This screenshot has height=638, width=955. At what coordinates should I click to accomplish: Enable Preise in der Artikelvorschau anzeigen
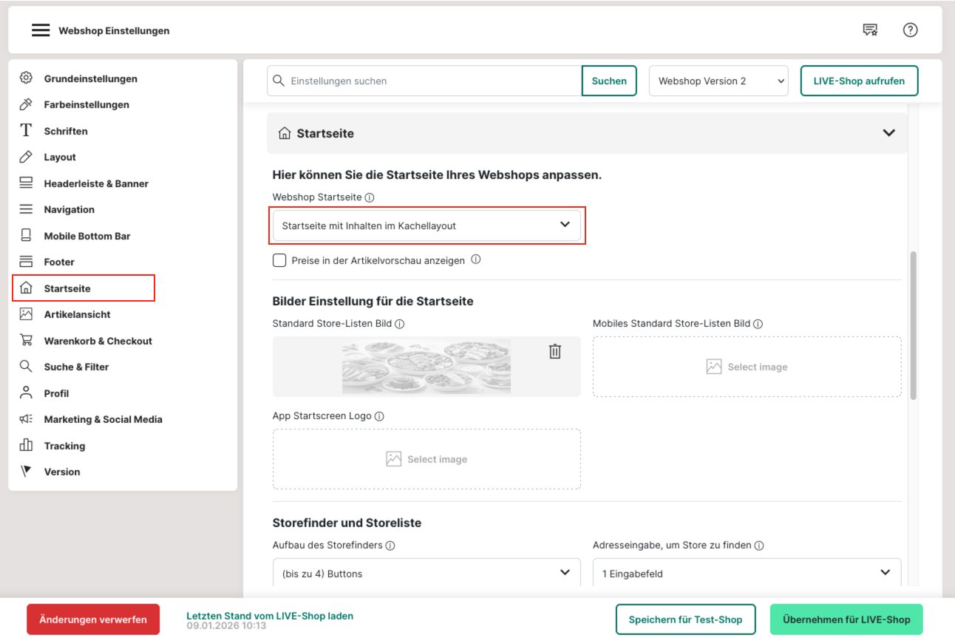(x=279, y=260)
